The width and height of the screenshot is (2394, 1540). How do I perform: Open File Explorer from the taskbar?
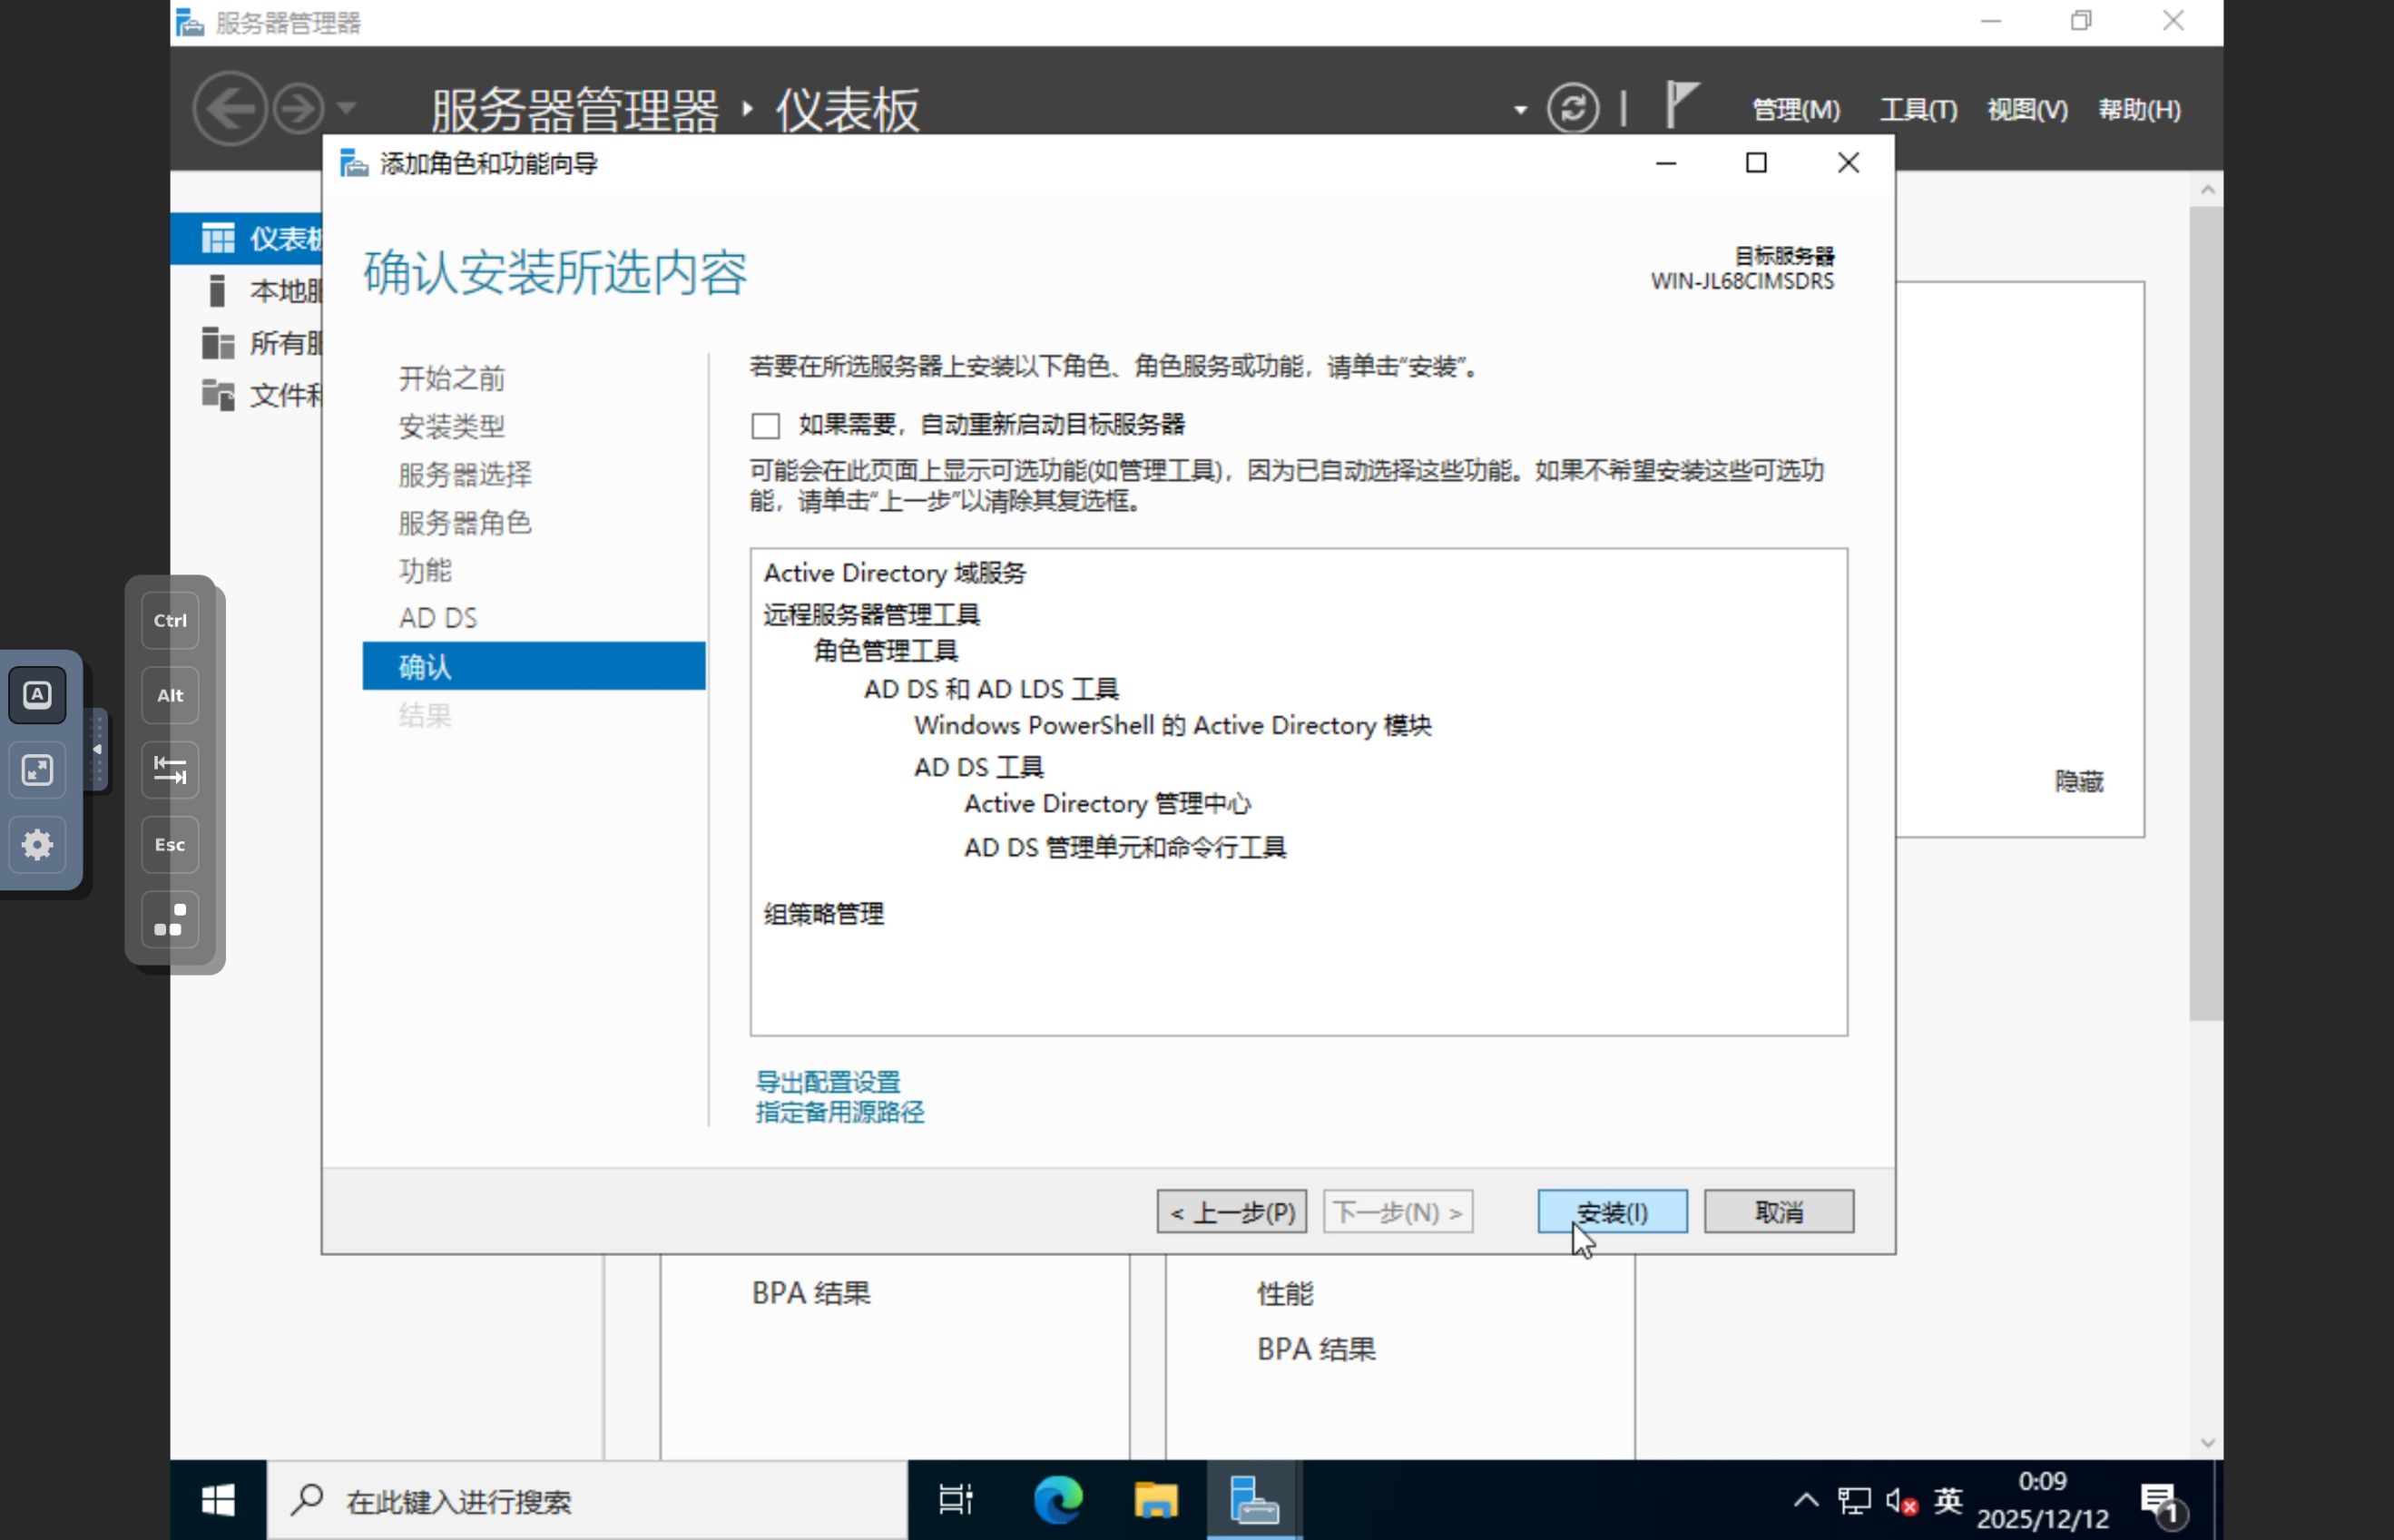point(1155,1500)
